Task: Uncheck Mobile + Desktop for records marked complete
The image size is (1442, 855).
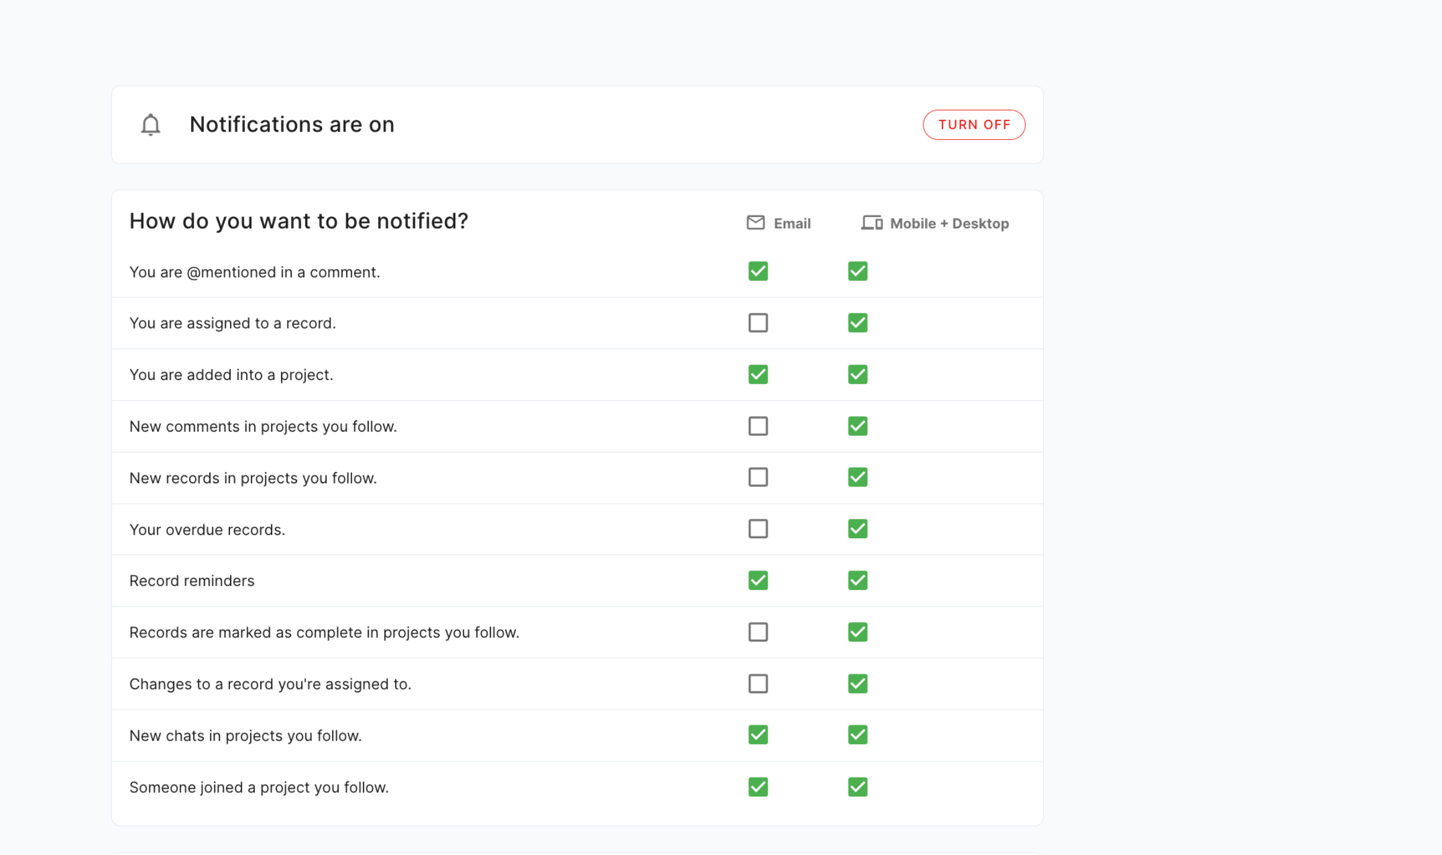Action: [x=857, y=632]
